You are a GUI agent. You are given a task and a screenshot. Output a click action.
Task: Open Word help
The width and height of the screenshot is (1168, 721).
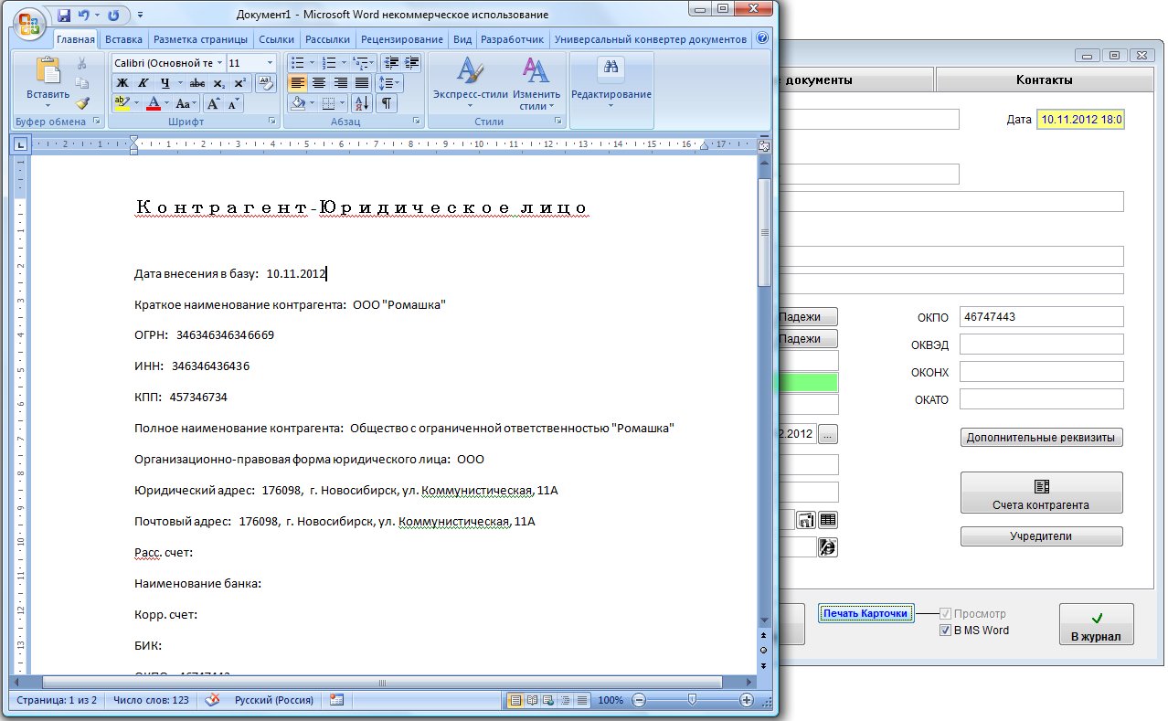point(763,39)
